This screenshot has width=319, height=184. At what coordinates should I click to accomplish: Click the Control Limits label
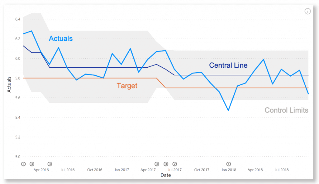(x=287, y=110)
